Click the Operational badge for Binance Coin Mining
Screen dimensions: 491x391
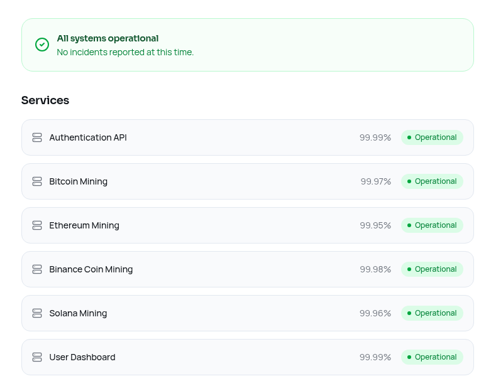pyautogui.click(x=432, y=269)
